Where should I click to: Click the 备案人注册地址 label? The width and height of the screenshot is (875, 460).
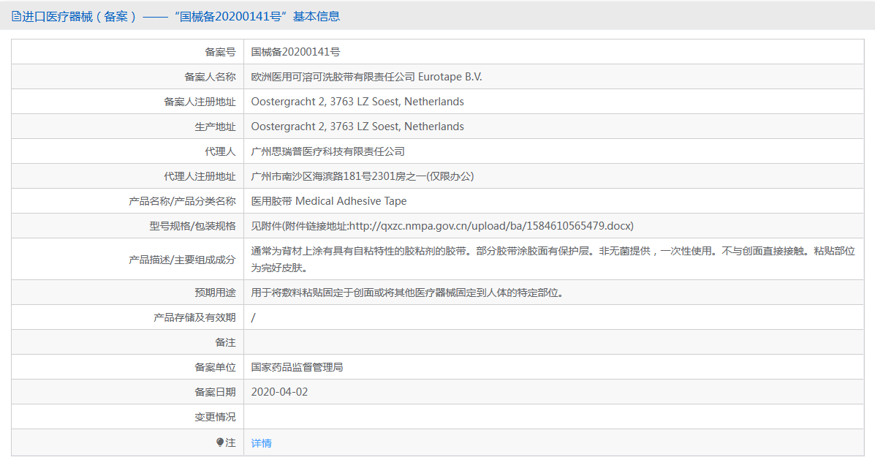coord(200,102)
